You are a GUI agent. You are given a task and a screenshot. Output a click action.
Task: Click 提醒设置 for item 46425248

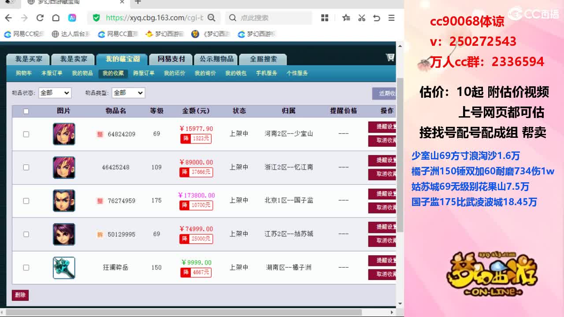click(x=382, y=160)
